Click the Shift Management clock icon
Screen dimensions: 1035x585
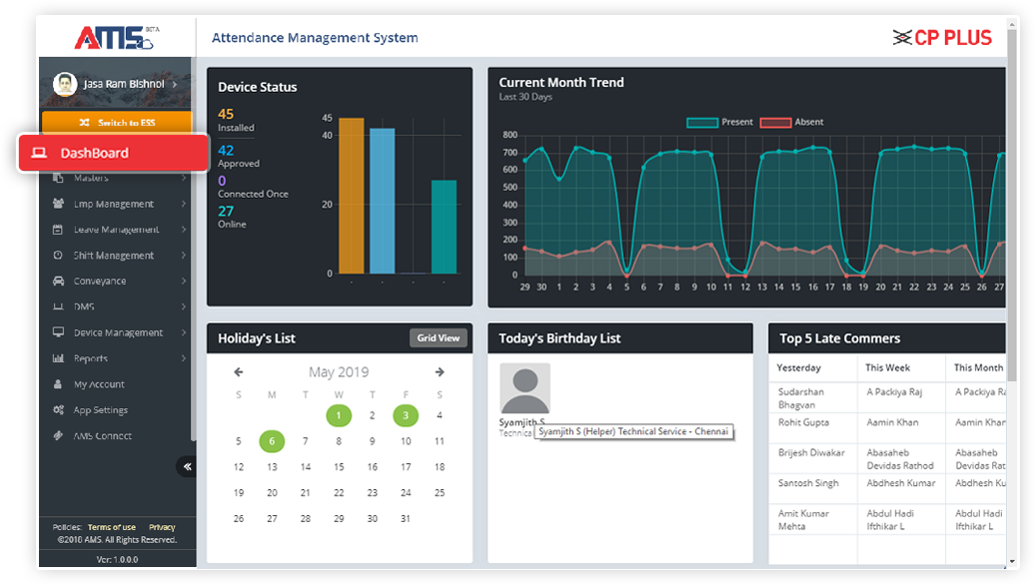(58, 256)
